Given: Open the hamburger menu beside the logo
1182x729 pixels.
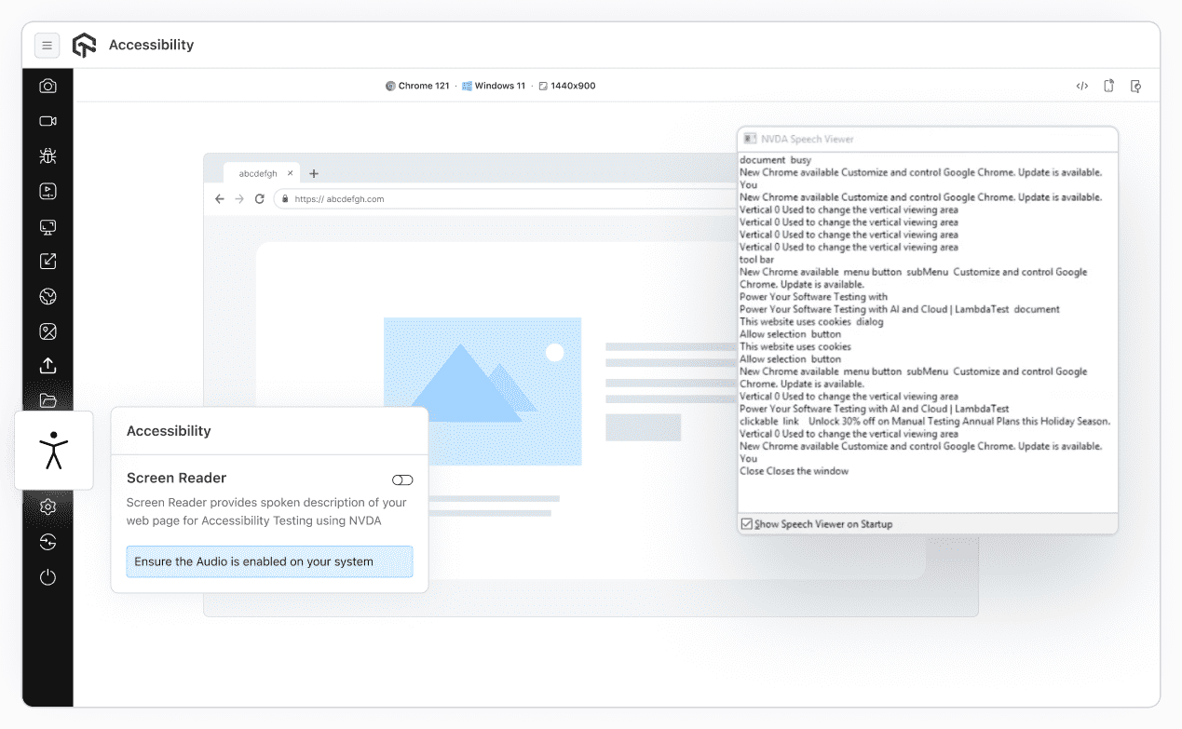Looking at the screenshot, I should [47, 45].
